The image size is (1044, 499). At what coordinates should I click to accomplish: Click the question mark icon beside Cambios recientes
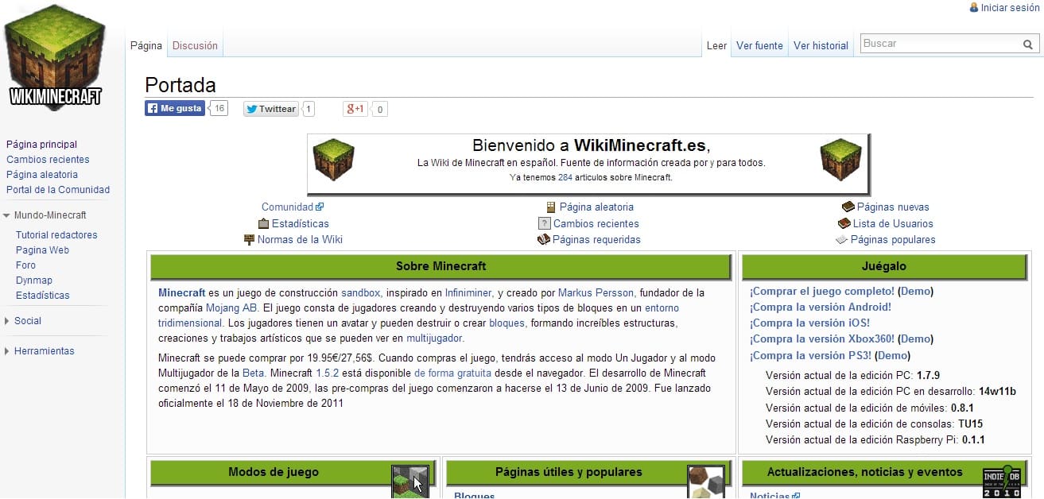click(x=545, y=223)
